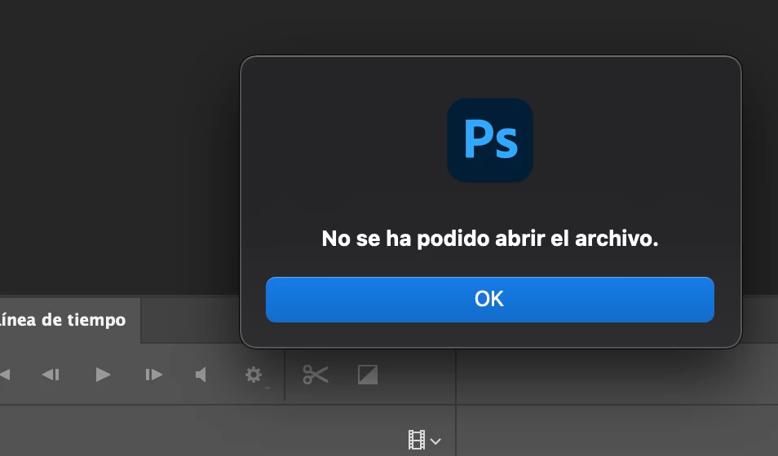This screenshot has height=456, width=778.
Task: Open the filmstrip add-media dropdown
Action: point(424,441)
